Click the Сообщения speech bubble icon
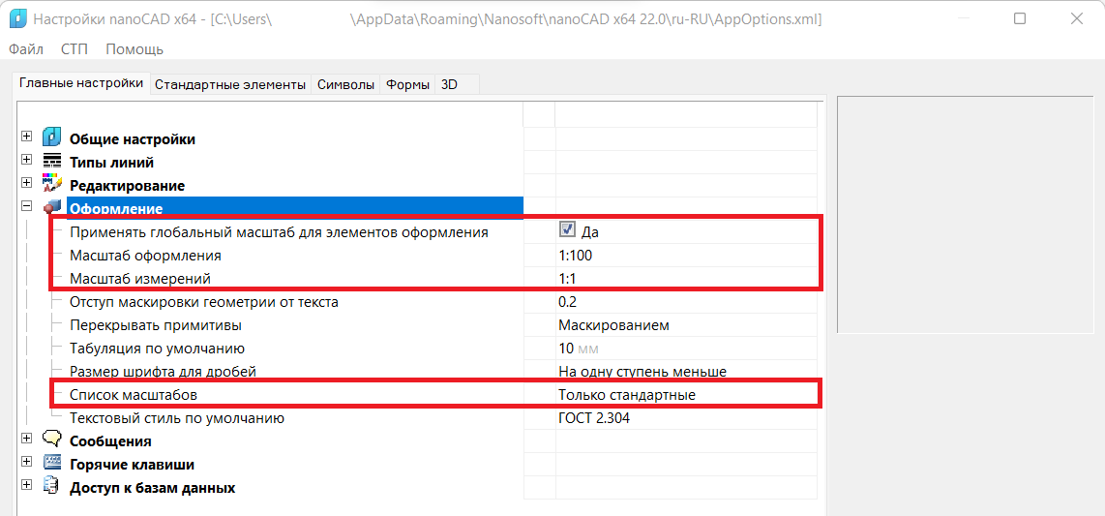Screen dimensions: 1105x516 (x=52, y=440)
